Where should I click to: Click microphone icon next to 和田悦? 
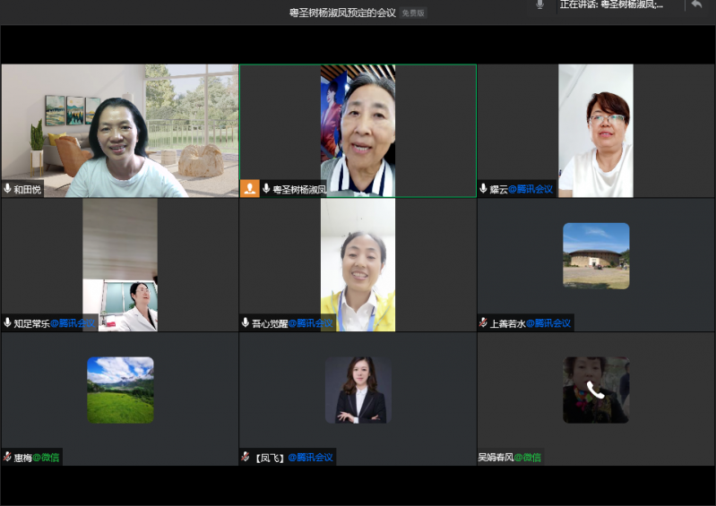click(8, 189)
